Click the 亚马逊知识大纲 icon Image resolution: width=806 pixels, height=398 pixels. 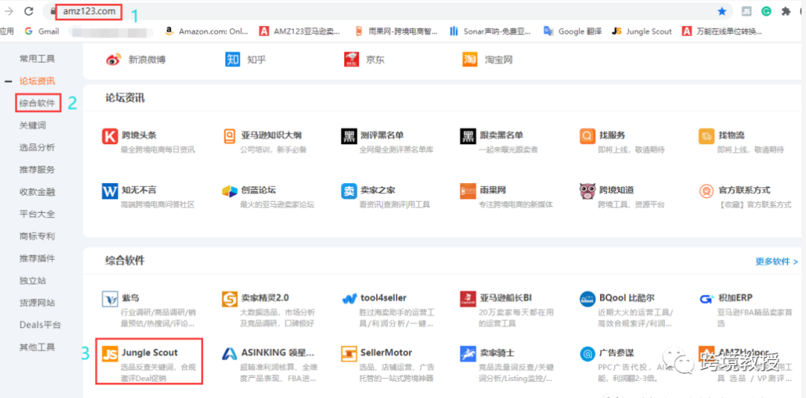pos(229,136)
